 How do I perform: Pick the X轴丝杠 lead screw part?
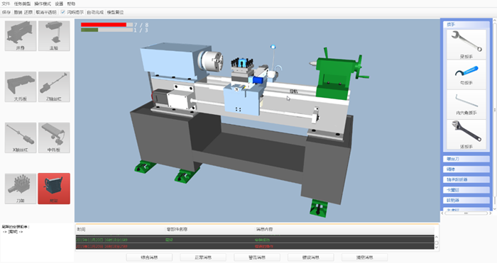21,138
